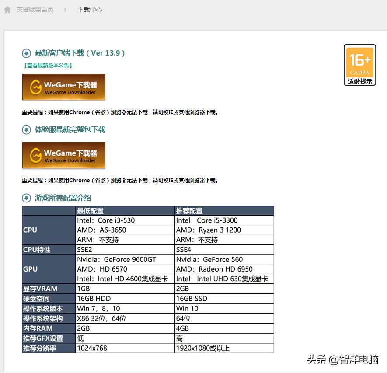387x373 pixels.
Task: Click the breadcrumb separator chevron
Action: 66,9
